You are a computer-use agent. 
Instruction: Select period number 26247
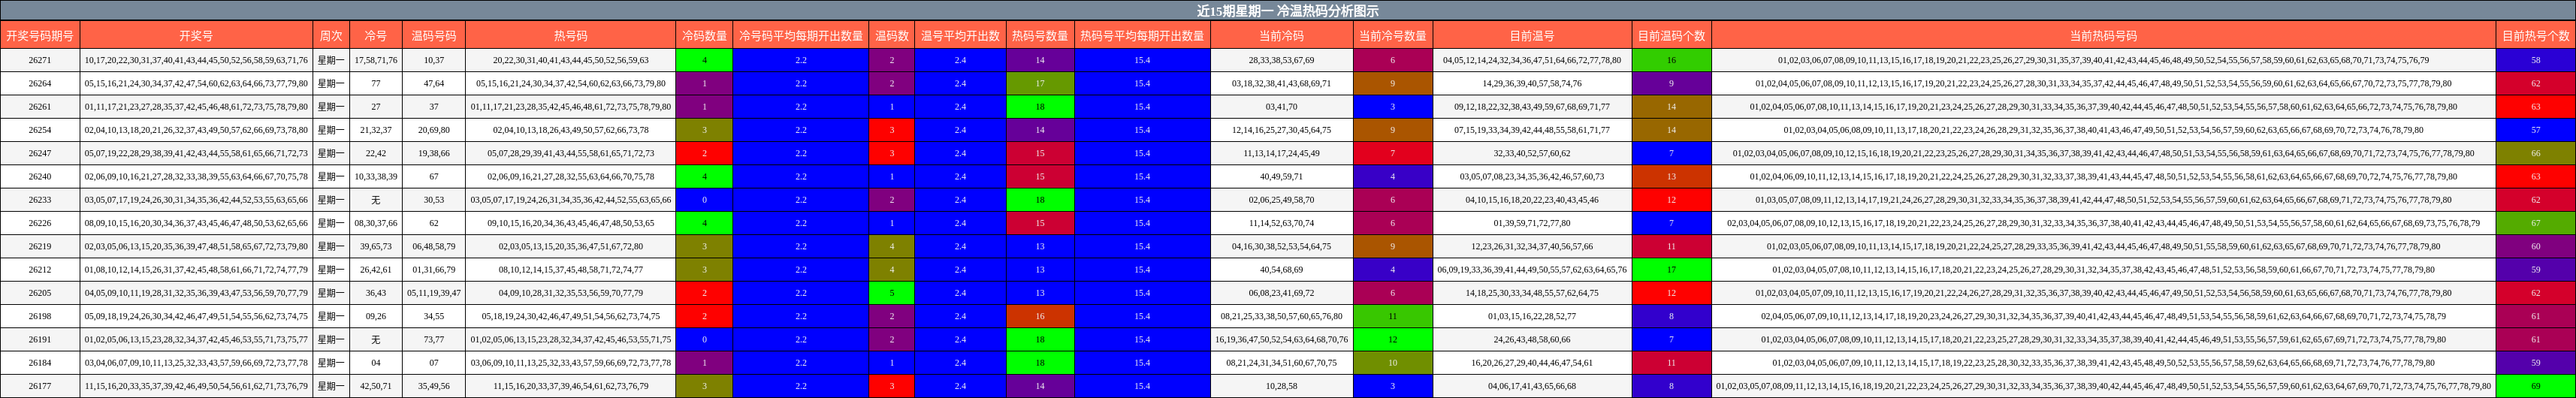point(40,153)
